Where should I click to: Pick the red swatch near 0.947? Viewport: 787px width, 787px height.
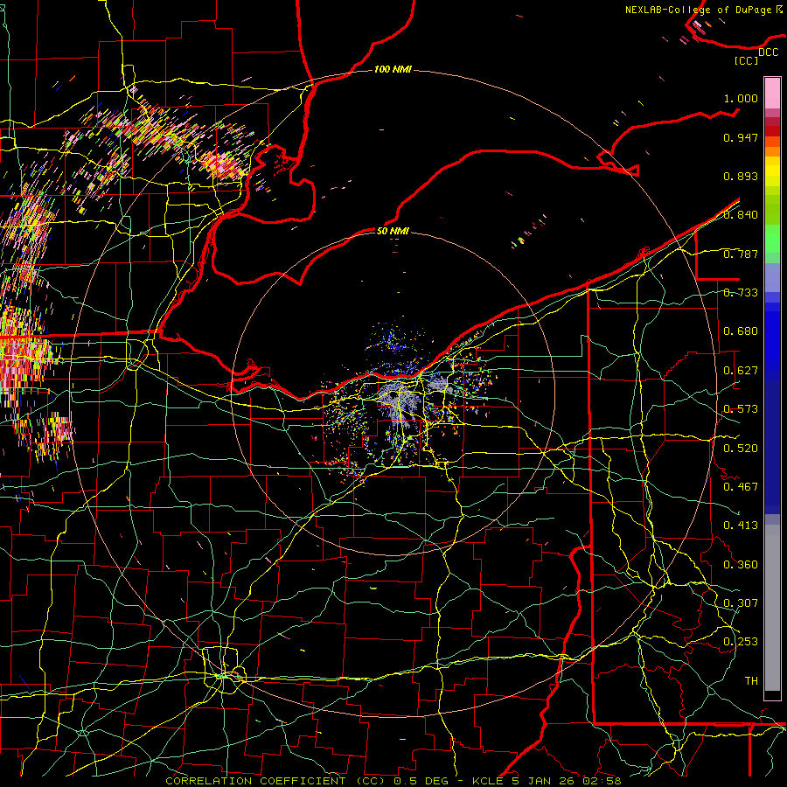[772, 131]
